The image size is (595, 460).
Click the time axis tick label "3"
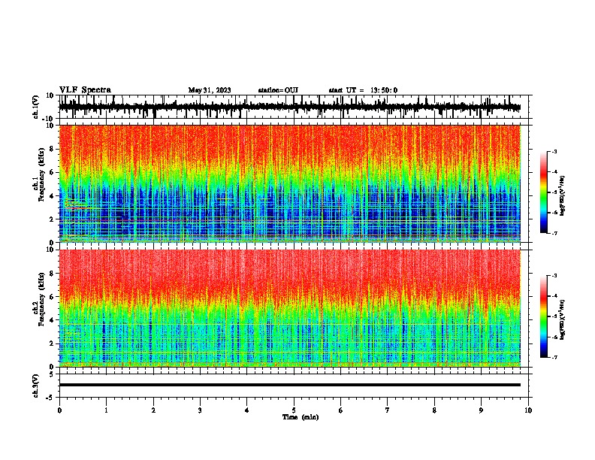pyautogui.click(x=200, y=410)
